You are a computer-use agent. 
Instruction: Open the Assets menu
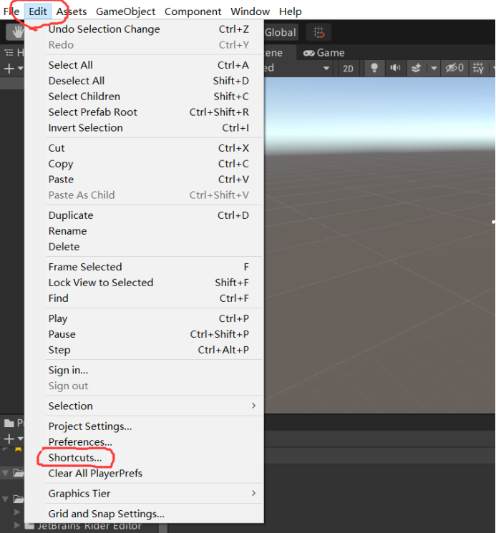tap(72, 11)
